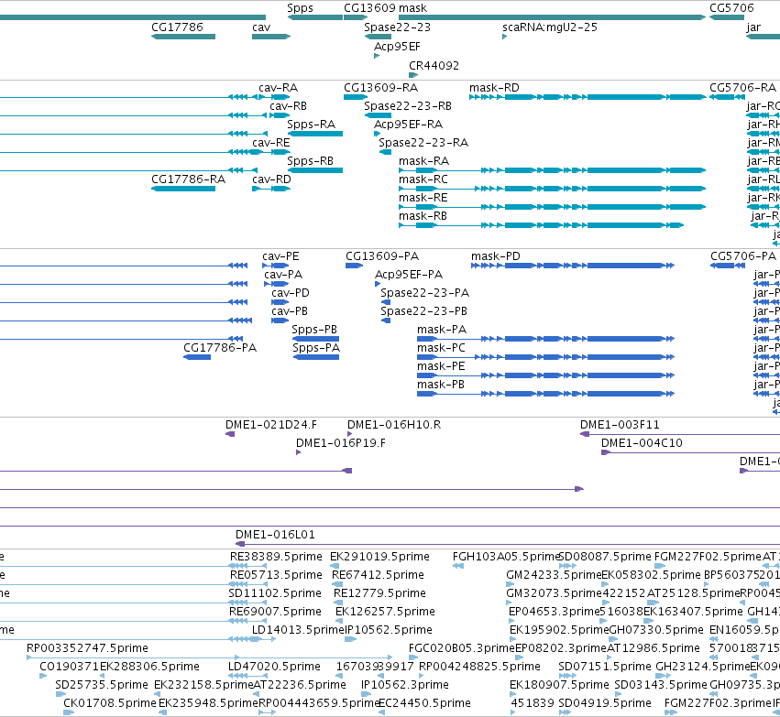
Task: Click the Spps gene label
Action: coord(300,8)
